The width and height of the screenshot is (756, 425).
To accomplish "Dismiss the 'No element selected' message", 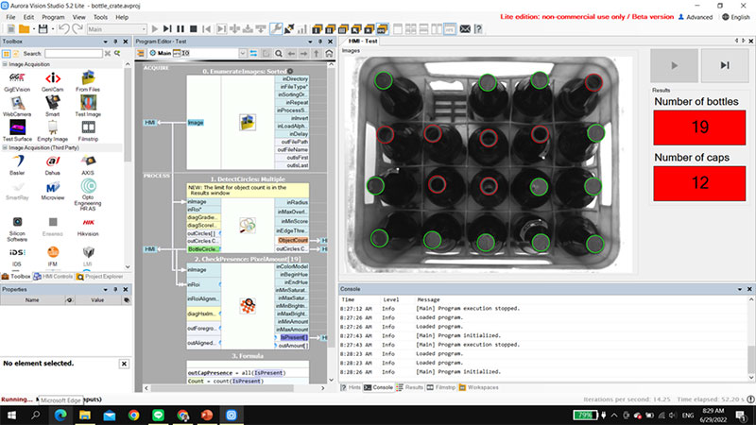I will click(124, 364).
